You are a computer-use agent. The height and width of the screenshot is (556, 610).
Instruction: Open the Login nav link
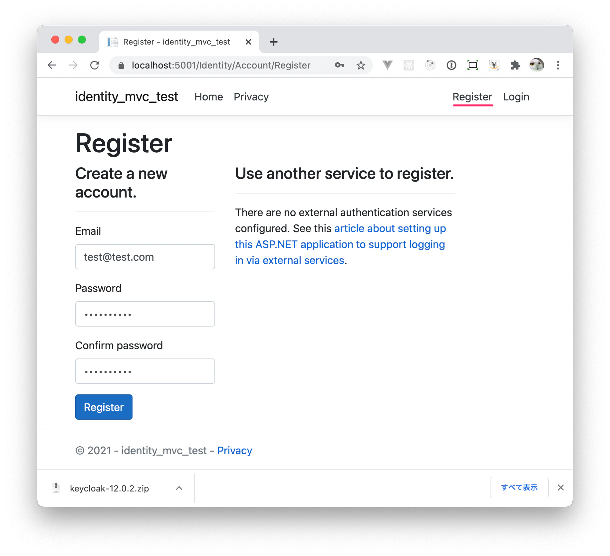click(x=516, y=97)
